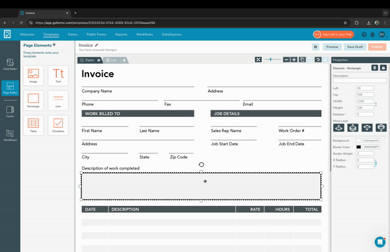390x252 pixels.
Task: Zoom out with the minus button
Action: tap(287, 60)
